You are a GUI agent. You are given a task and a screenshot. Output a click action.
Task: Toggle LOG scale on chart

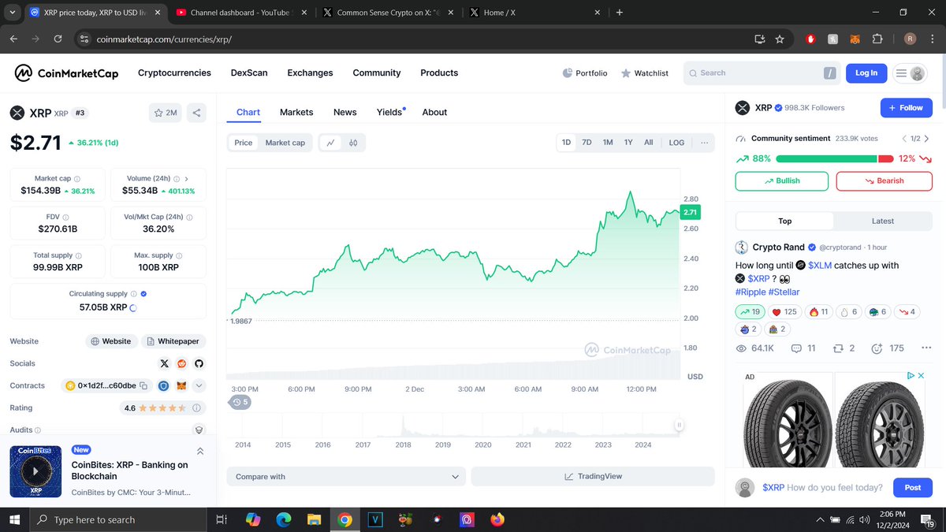click(x=676, y=143)
